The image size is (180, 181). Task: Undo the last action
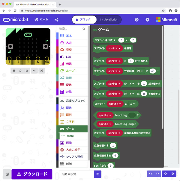coord(151,174)
